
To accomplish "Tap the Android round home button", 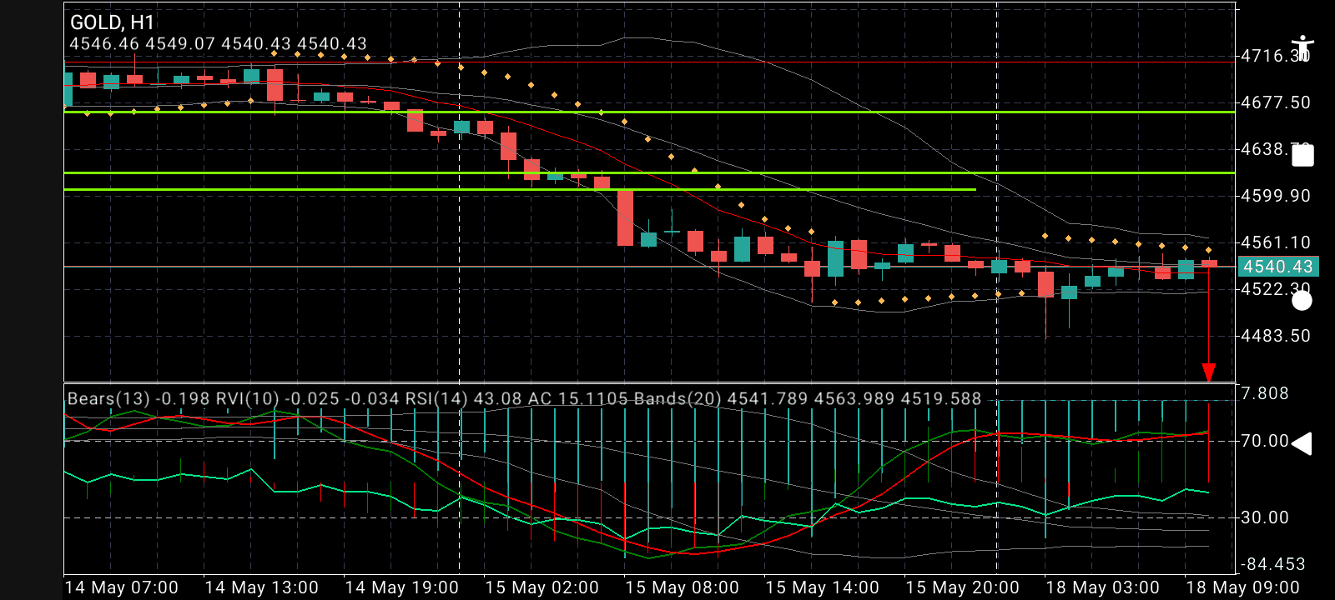I will (x=1302, y=301).
